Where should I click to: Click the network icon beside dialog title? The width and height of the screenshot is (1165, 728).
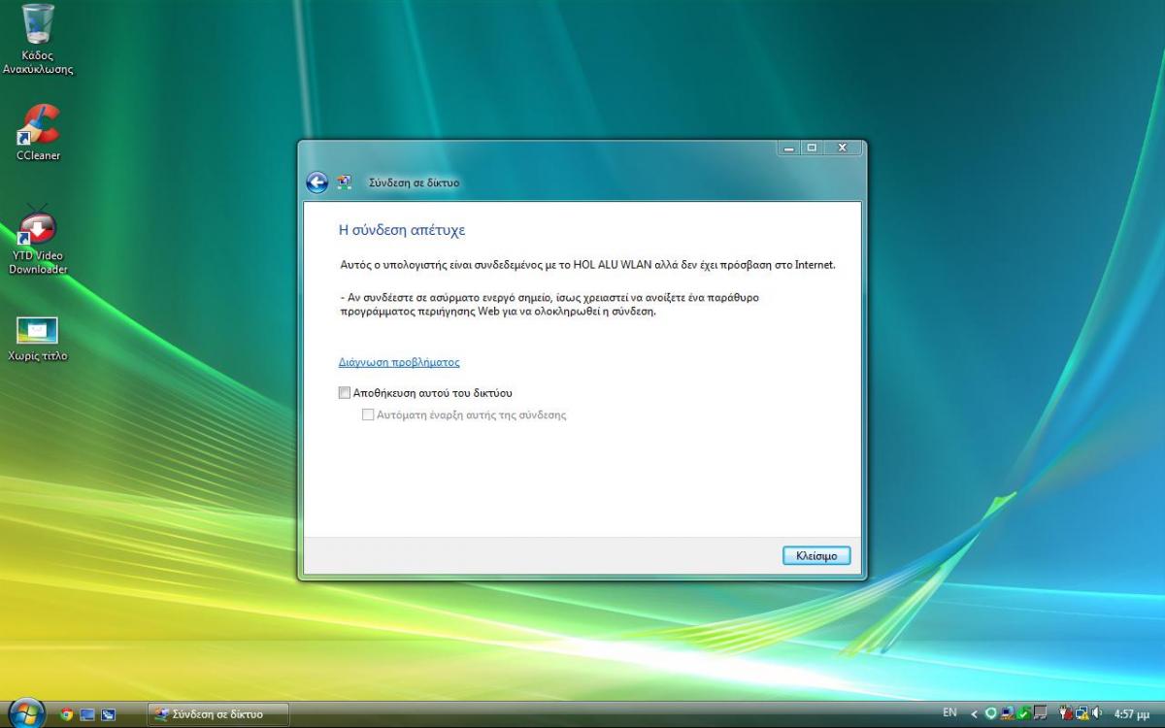[344, 182]
